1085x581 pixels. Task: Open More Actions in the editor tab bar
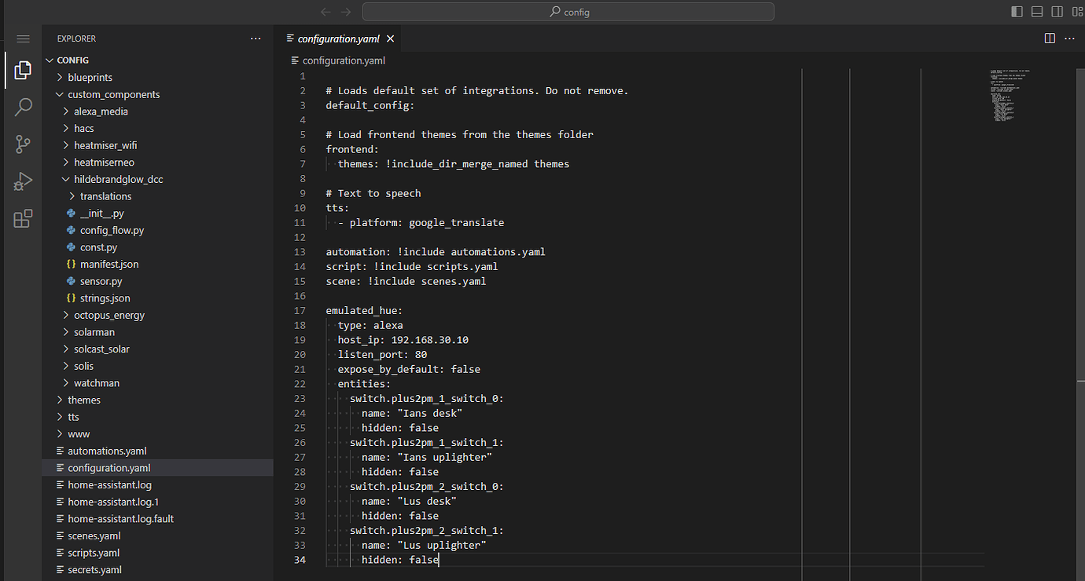pos(1069,38)
